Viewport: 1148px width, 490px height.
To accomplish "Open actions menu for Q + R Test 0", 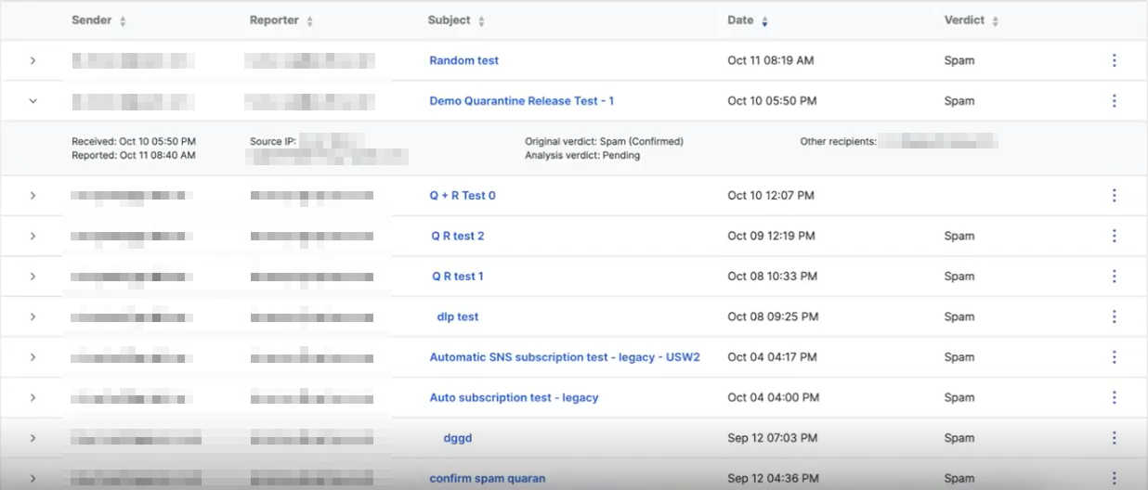I will pos(1114,196).
